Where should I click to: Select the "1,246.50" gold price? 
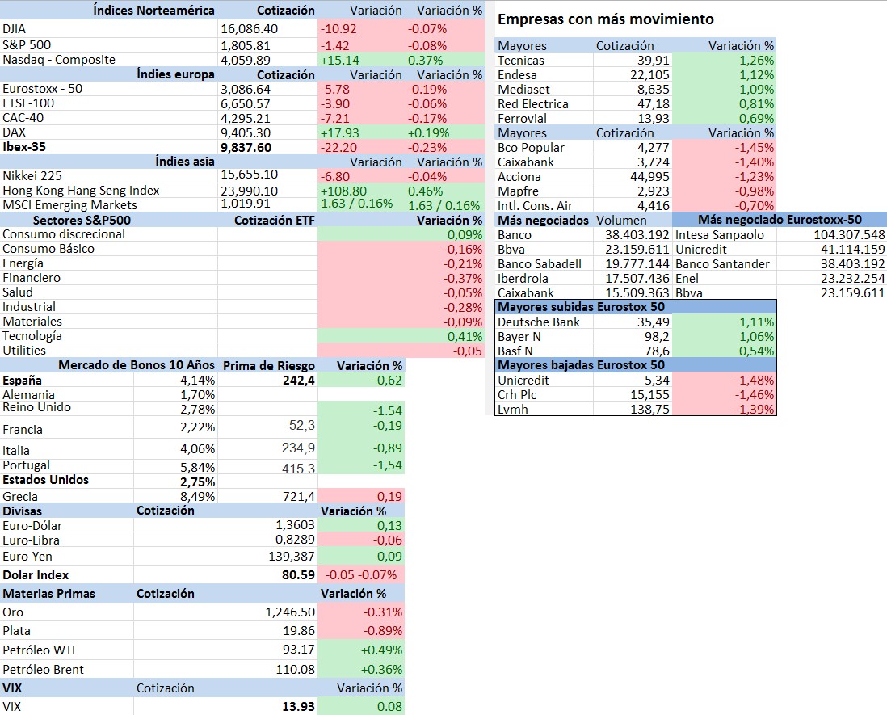(x=290, y=612)
